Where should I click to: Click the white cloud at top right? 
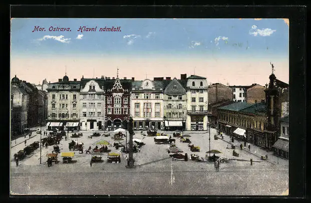pyautogui.click(x=262, y=32)
